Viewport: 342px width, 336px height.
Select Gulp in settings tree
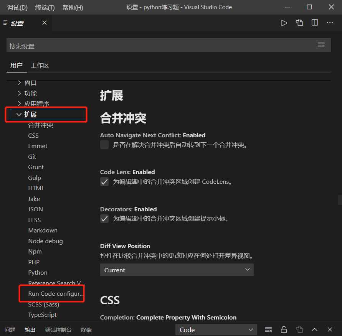[35, 178]
